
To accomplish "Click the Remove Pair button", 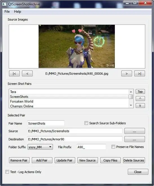I will (19, 160).
